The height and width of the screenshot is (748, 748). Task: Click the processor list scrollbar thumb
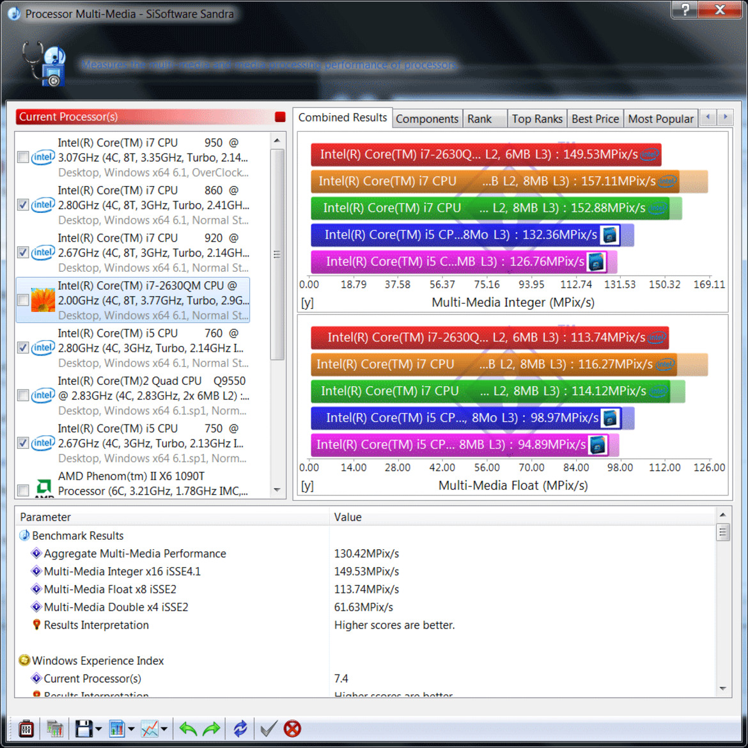coord(277,254)
